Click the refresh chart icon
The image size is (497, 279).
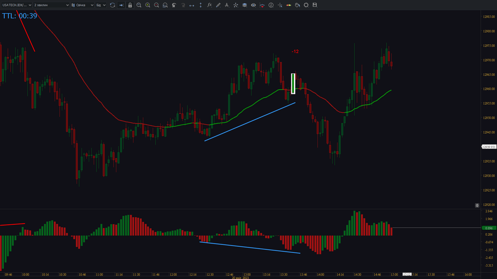112,5
